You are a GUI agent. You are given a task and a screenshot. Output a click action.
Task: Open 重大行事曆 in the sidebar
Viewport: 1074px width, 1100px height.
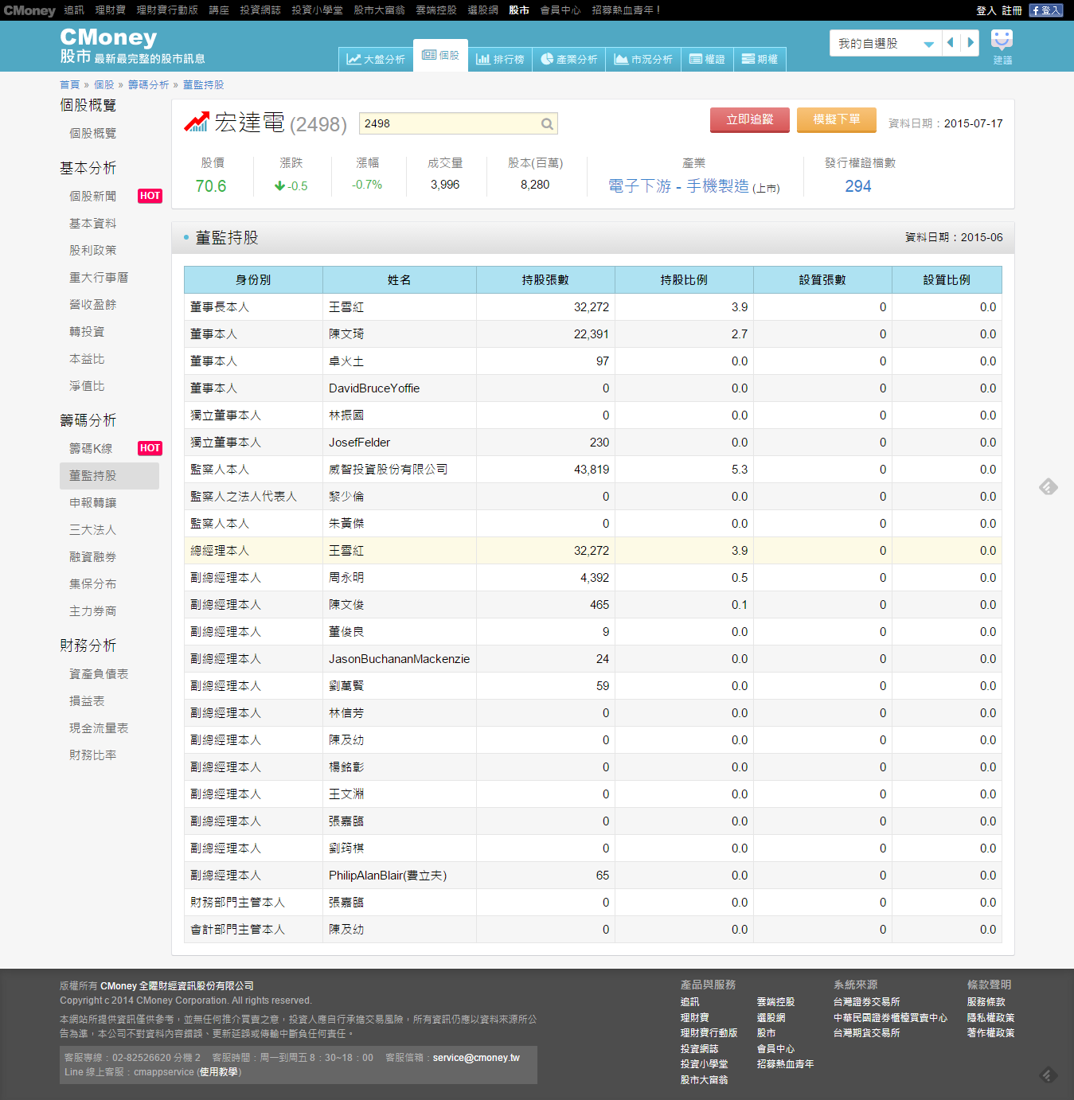point(99,277)
